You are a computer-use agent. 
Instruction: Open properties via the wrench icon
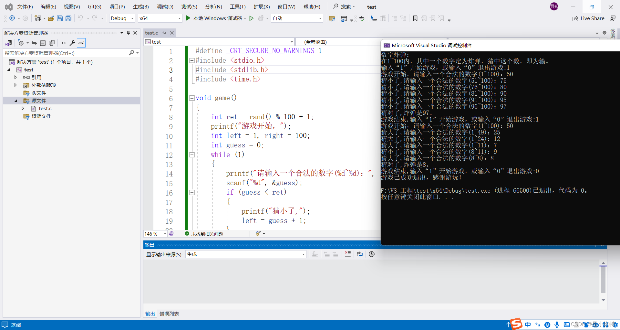pos(72,43)
